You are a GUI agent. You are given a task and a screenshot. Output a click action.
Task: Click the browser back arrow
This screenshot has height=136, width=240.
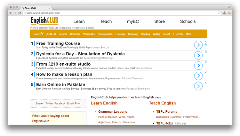(x=11, y=13)
